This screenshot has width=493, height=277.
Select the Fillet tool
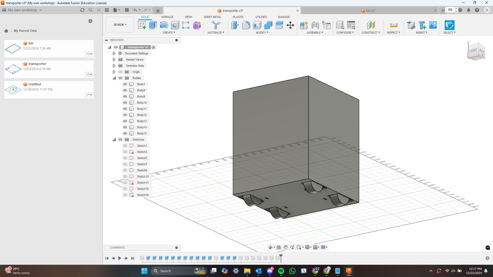(246, 25)
